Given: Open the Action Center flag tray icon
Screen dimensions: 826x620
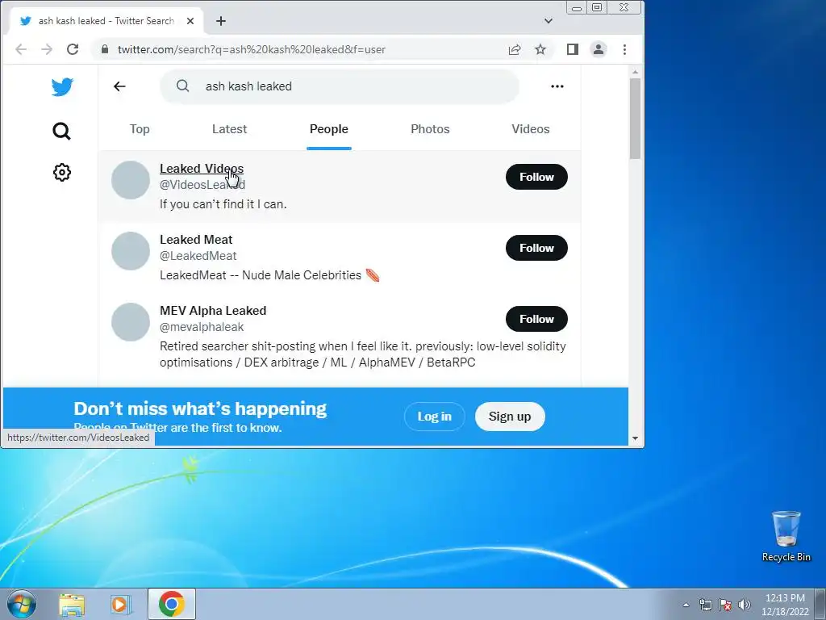Looking at the screenshot, I should click(725, 605).
